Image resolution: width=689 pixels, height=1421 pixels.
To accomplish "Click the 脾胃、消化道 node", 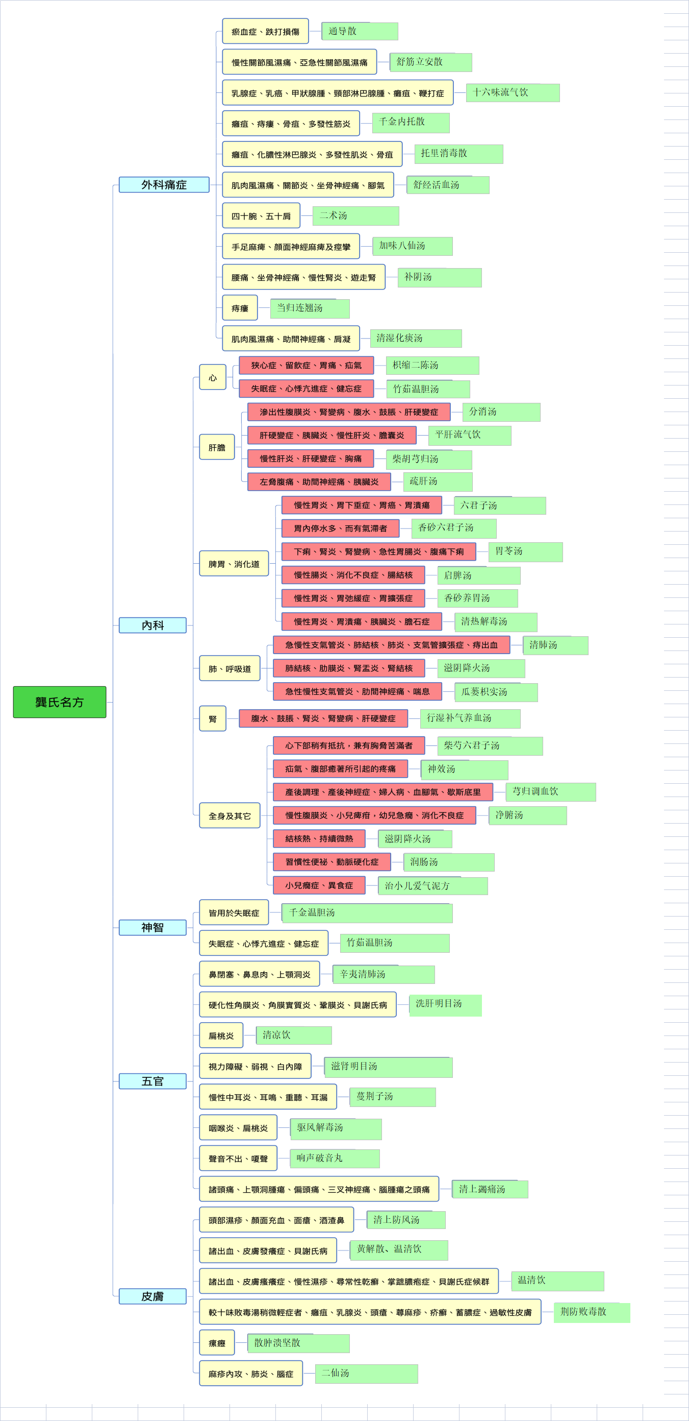I will [x=234, y=563].
